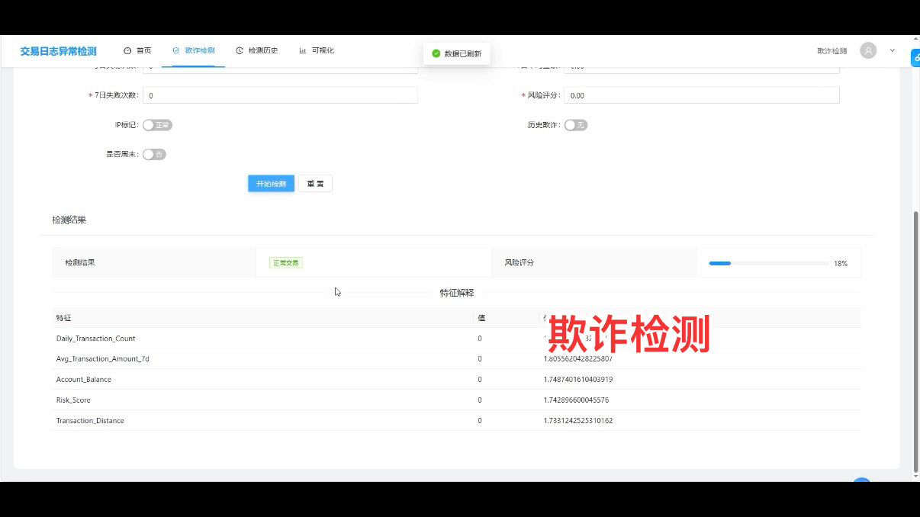Select the Risk_Score feature row

[x=456, y=400]
